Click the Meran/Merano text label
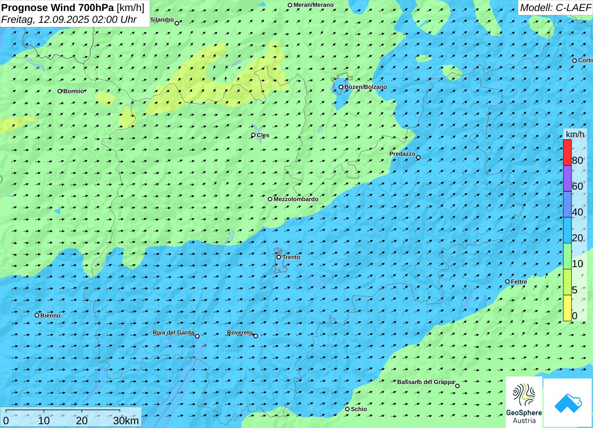The image size is (593, 428). tap(313, 5)
